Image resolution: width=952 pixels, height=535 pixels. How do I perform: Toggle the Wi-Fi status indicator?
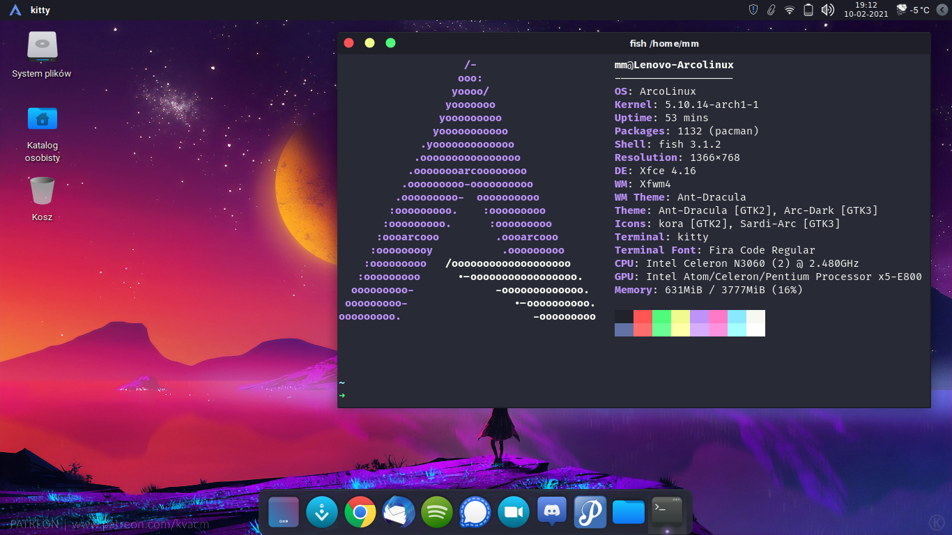click(x=789, y=10)
